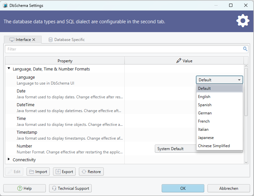The width and height of the screenshot is (254, 196).
Task: Choose Chinese Simplified from the language list
Action: click(220, 146)
